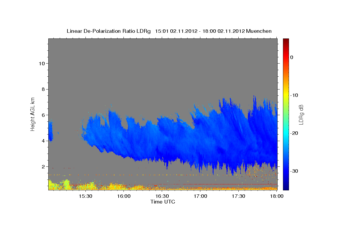Click the 'Muenchen' location in title
The width and height of the screenshot is (343, 228).
[x=260, y=31]
